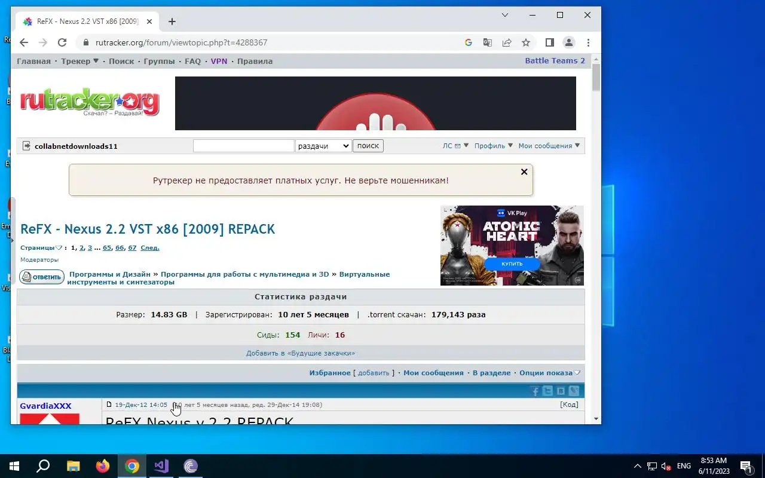765x478 pixels.
Task: Click След. next page link
Action: pos(150,247)
